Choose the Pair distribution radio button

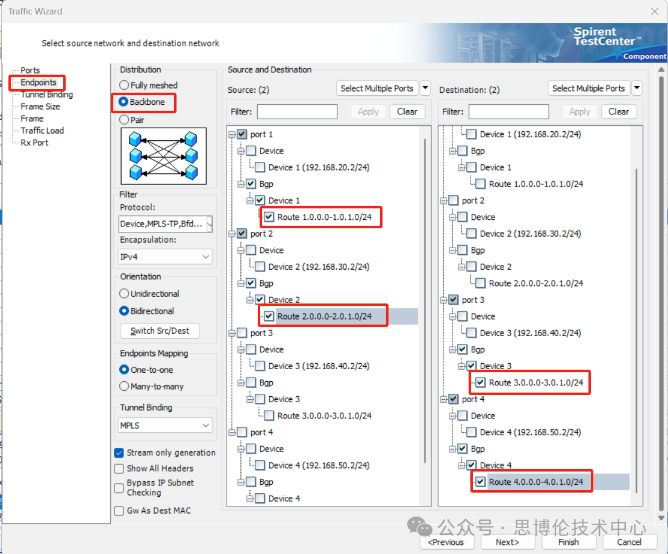point(125,120)
